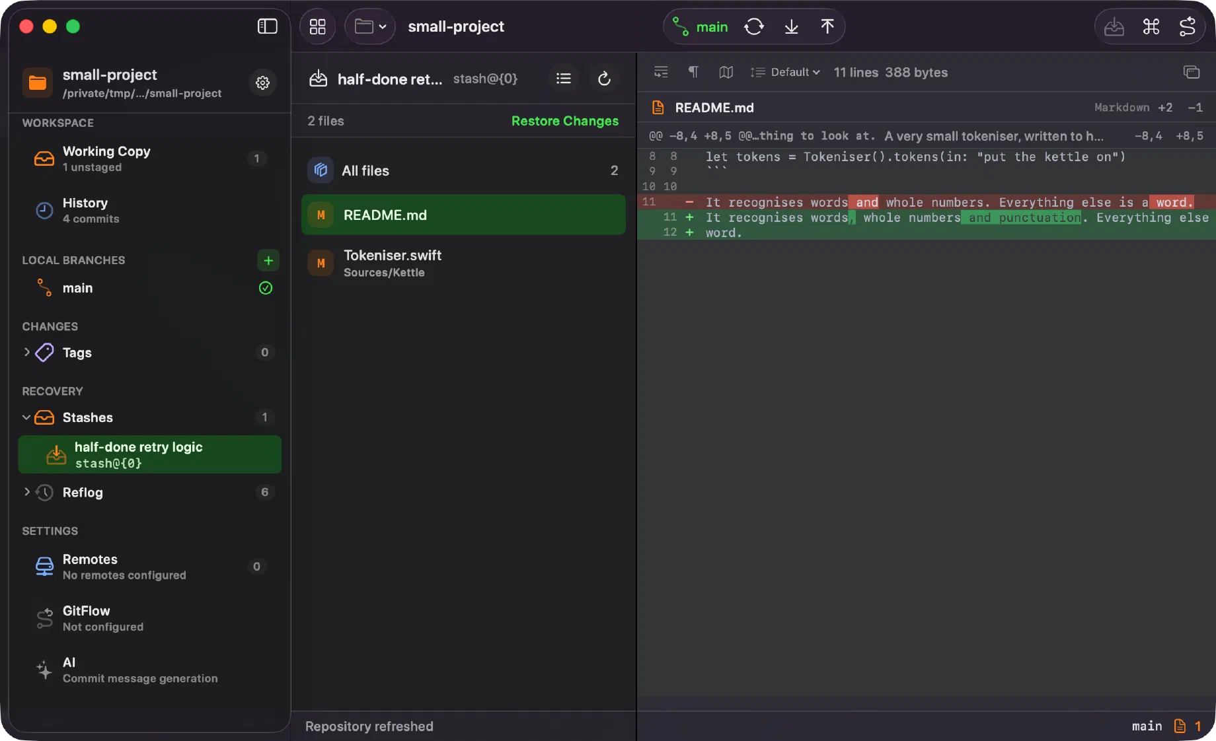Toggle line wrapping in diff
This screenshot has height=741, width=1216.
coord(661,72)
